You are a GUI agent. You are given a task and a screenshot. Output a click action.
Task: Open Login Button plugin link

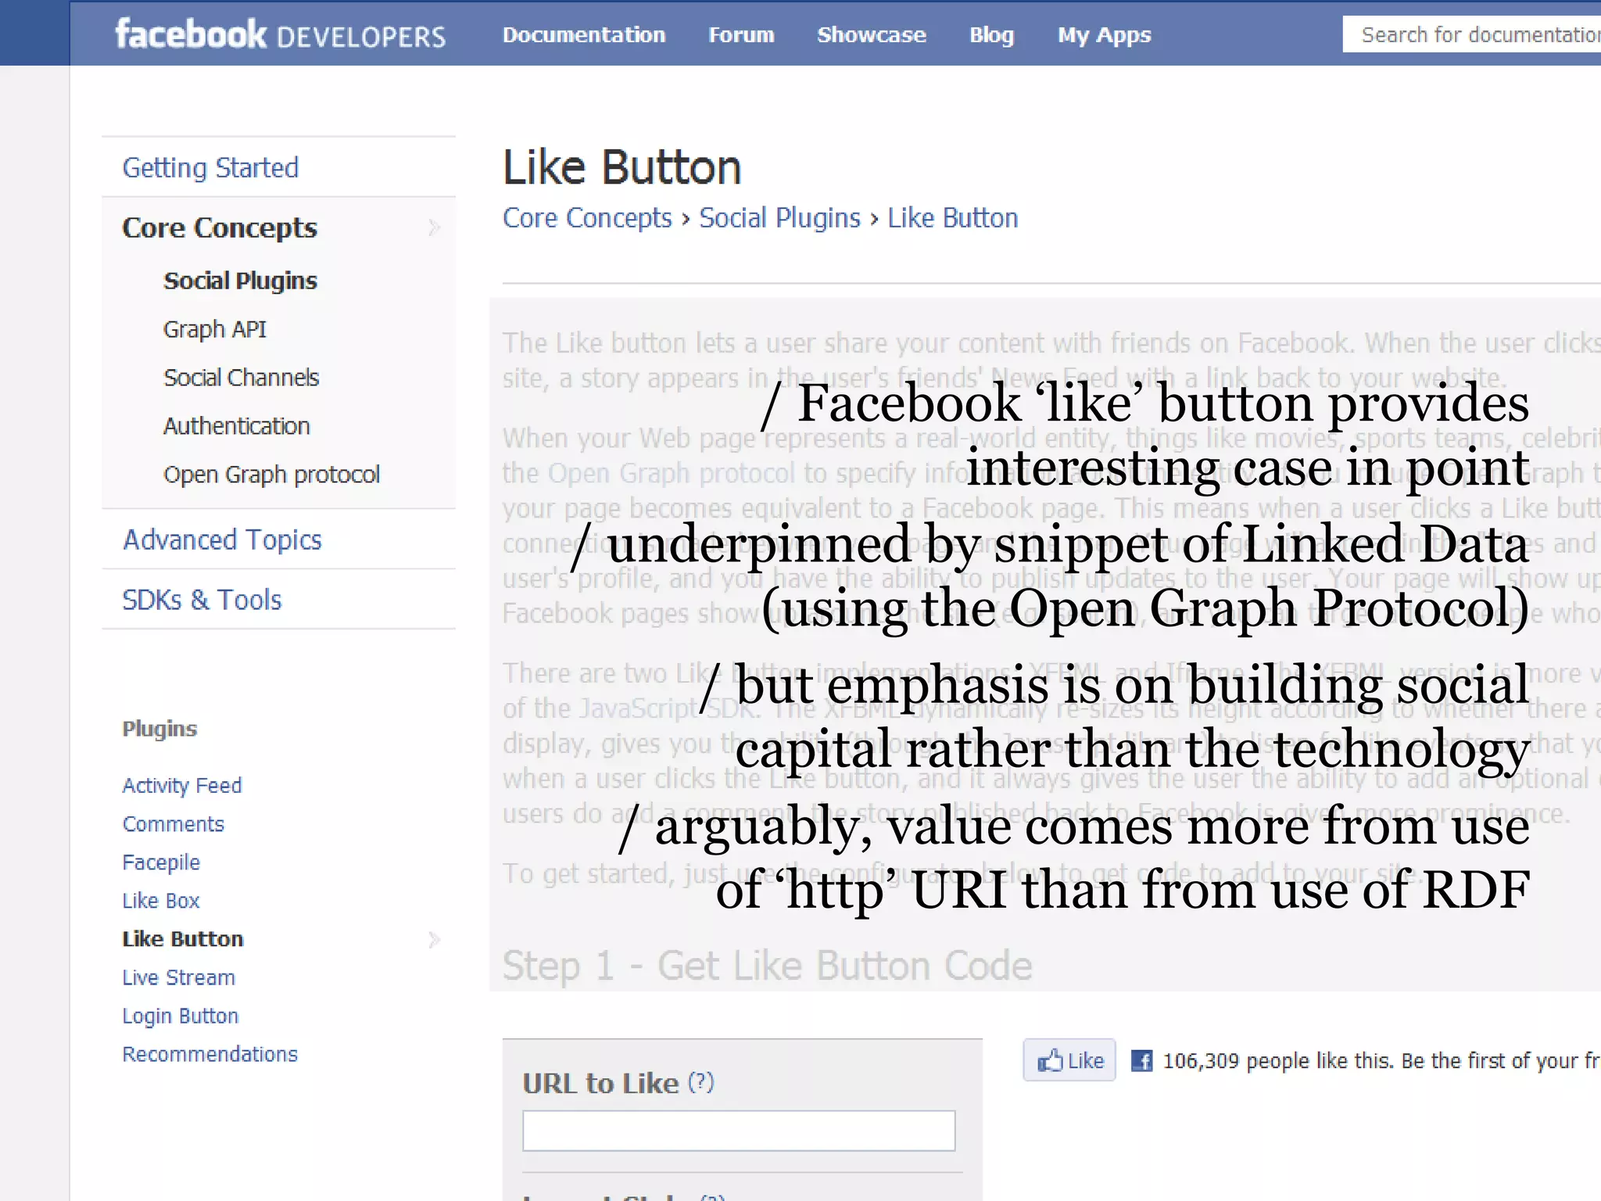(181, 1016)
